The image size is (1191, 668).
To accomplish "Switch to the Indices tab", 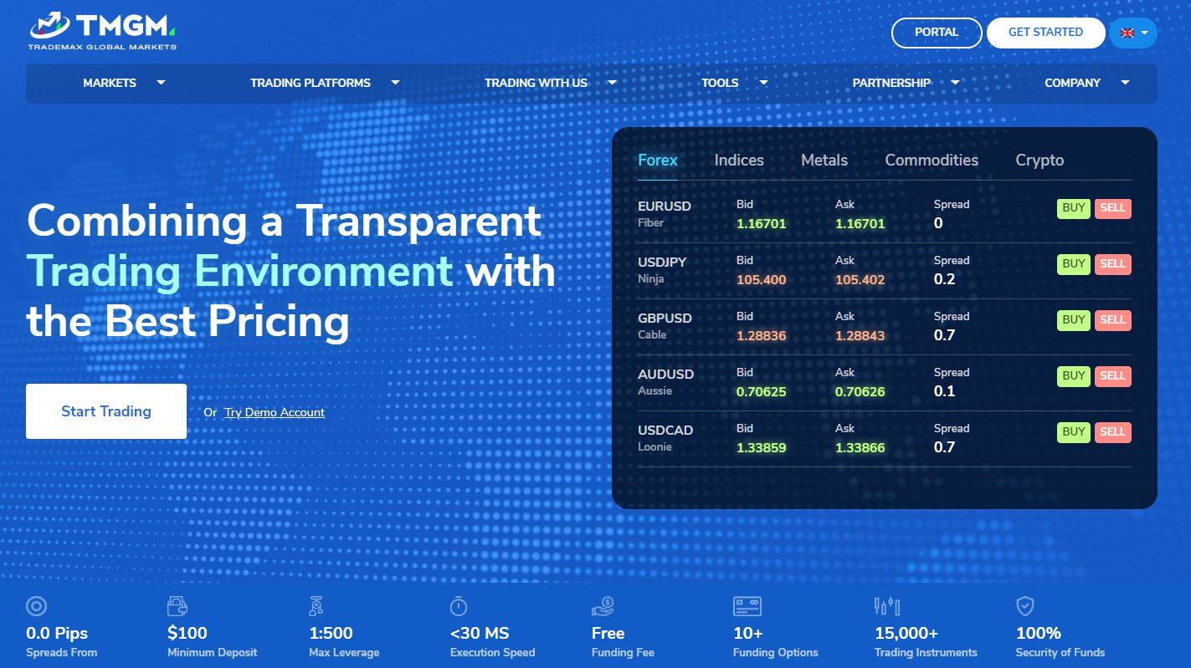I will (x=739, y=160).
